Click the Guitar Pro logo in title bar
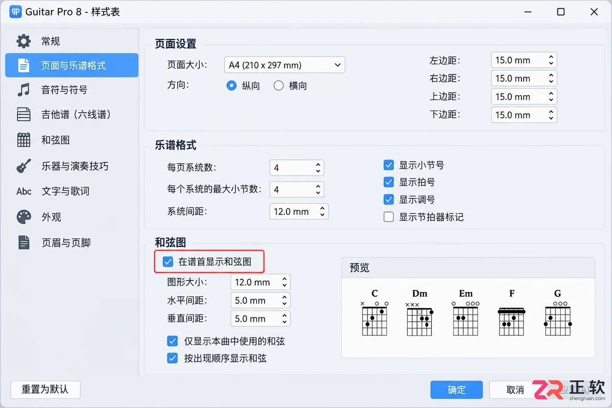Screen dimensions: 612x408 click(15, 11)
